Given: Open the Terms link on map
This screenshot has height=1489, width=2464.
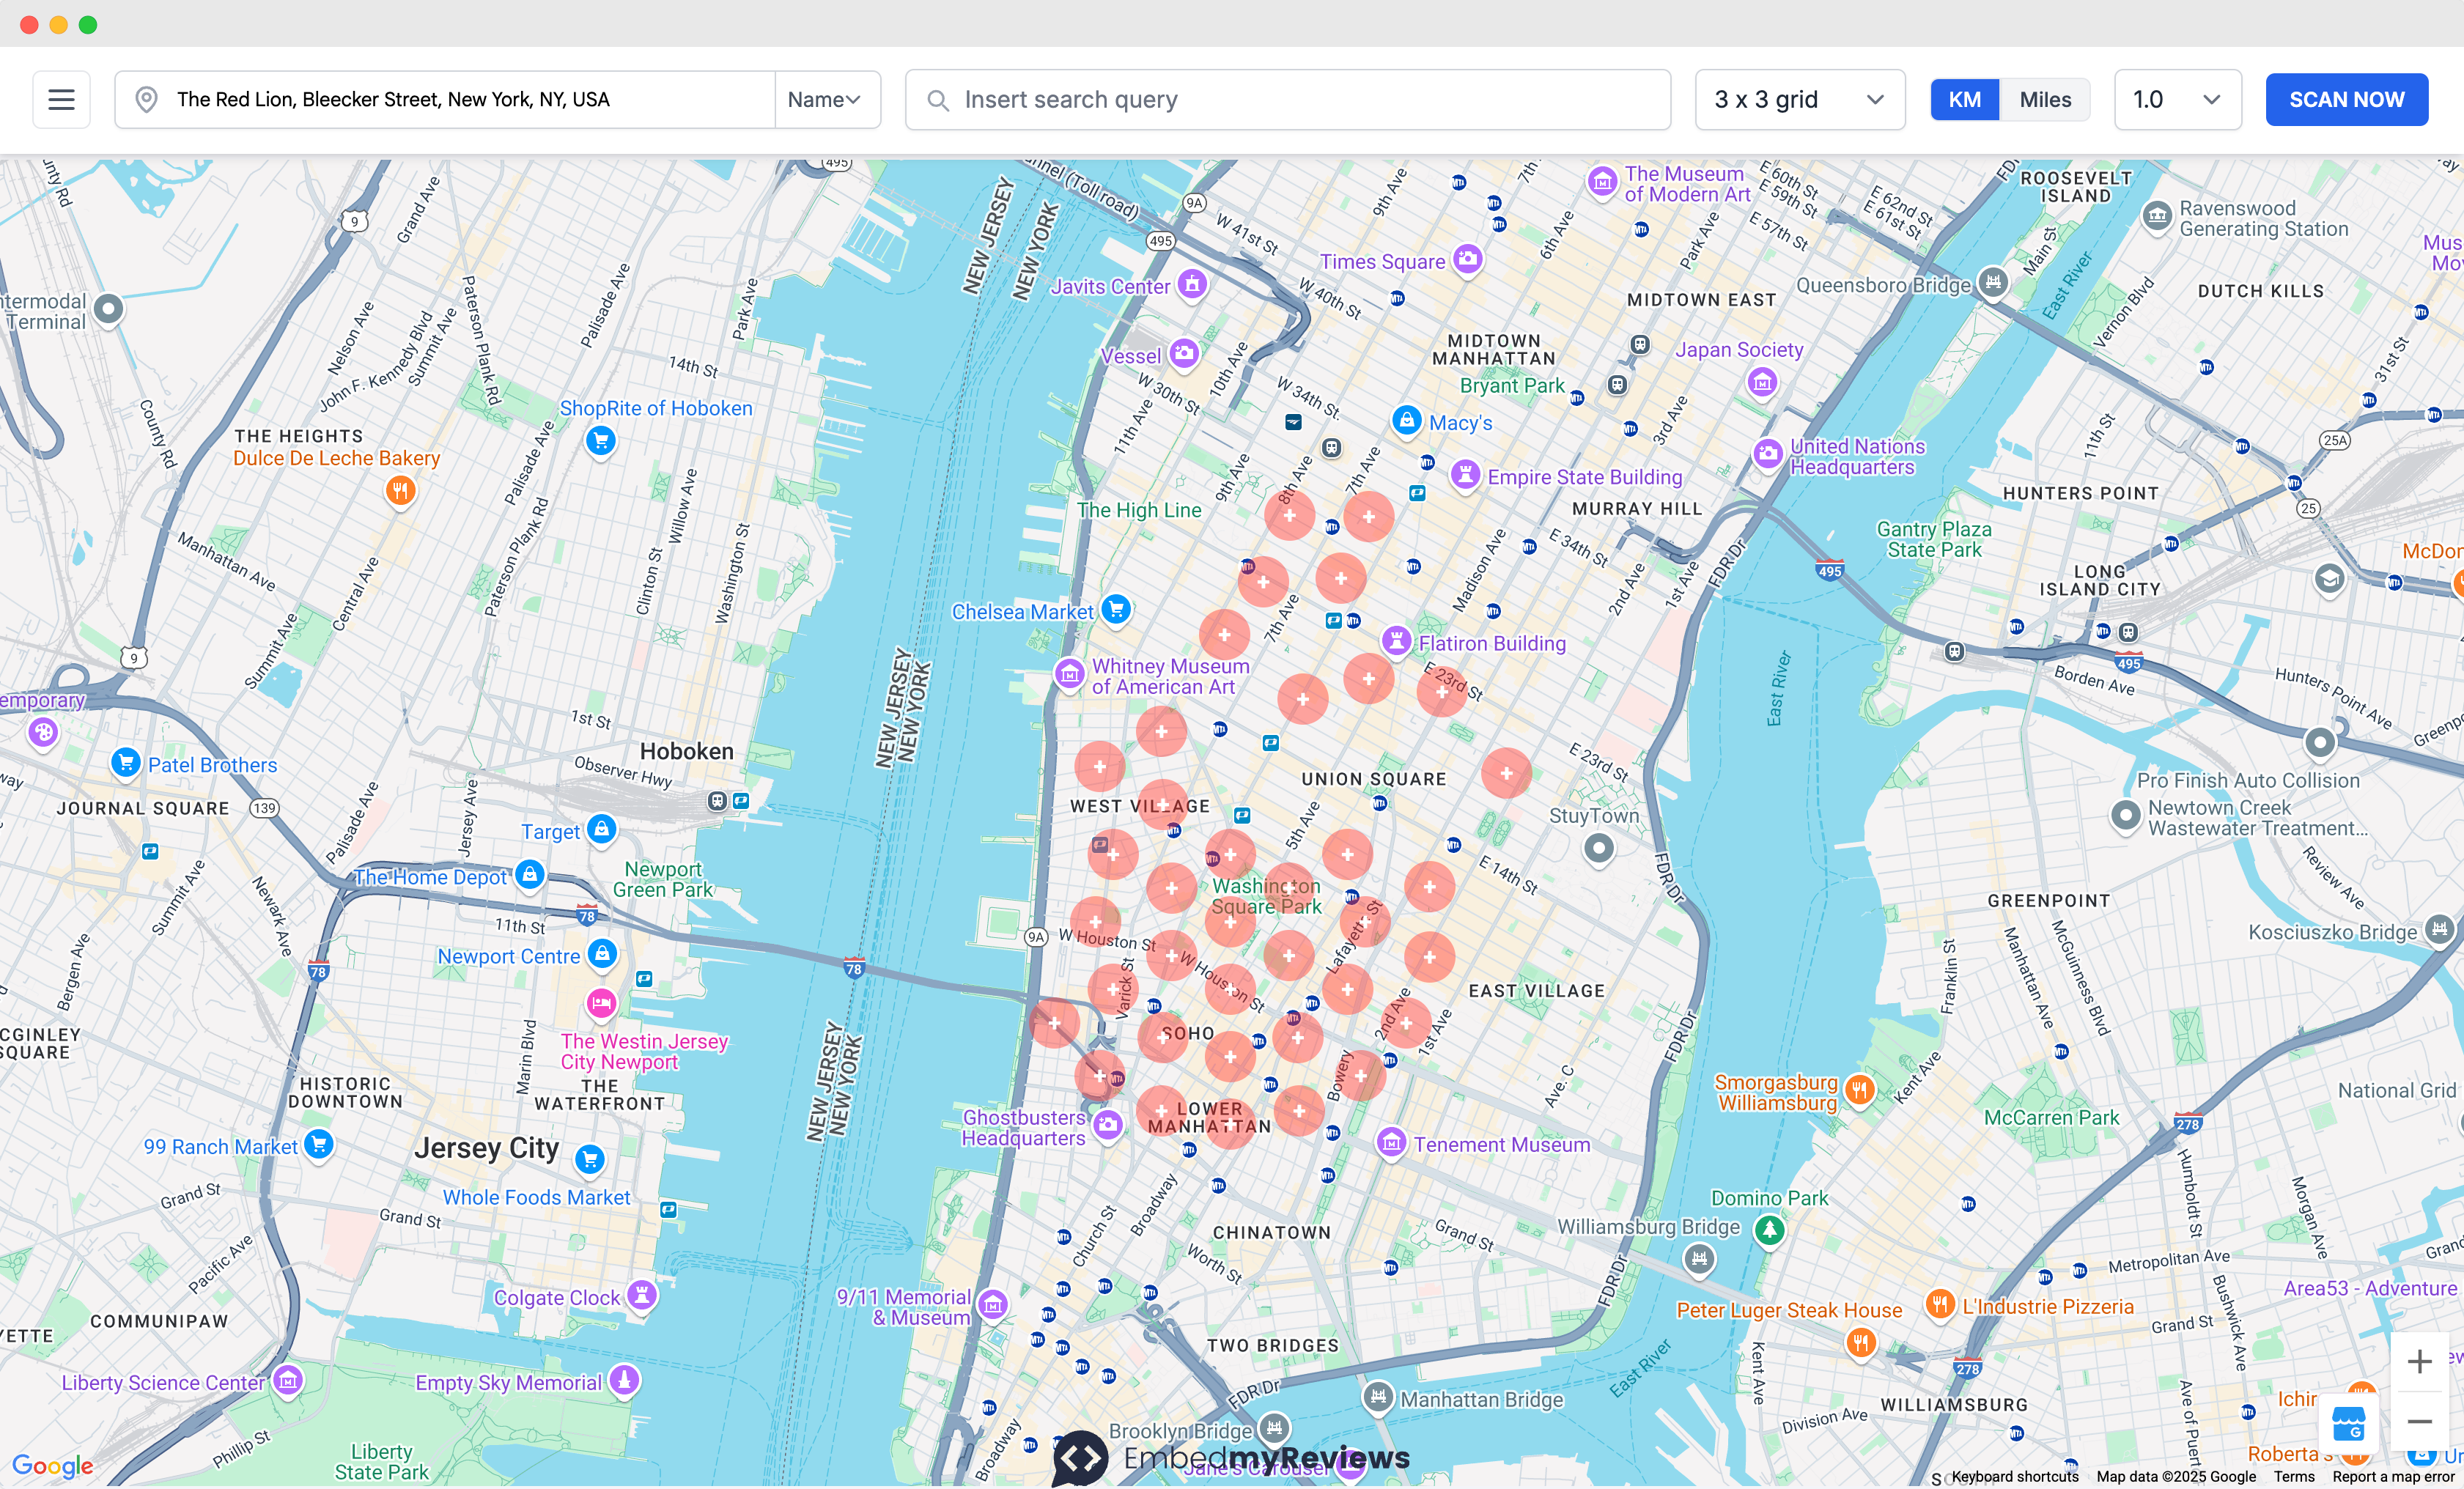Looking at the screenshot, I should (x=2294, y=1476).
